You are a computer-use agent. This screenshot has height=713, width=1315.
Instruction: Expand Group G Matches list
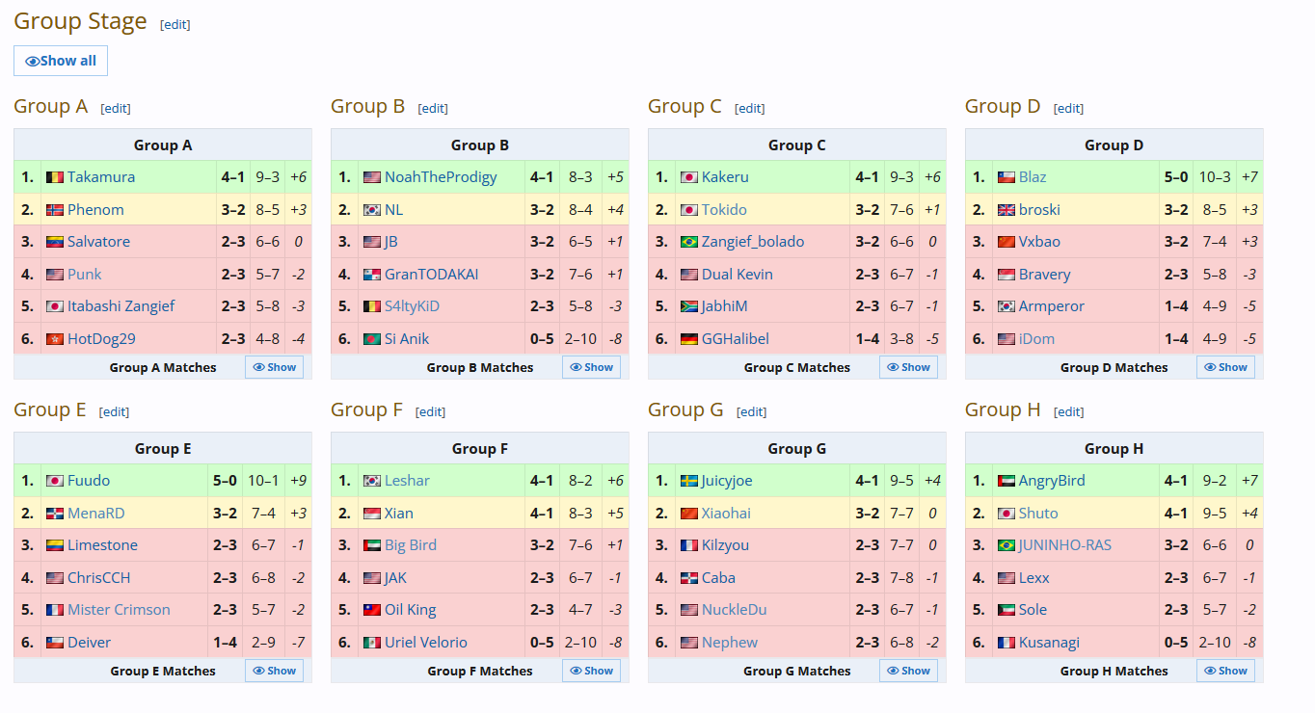[908, 671]
